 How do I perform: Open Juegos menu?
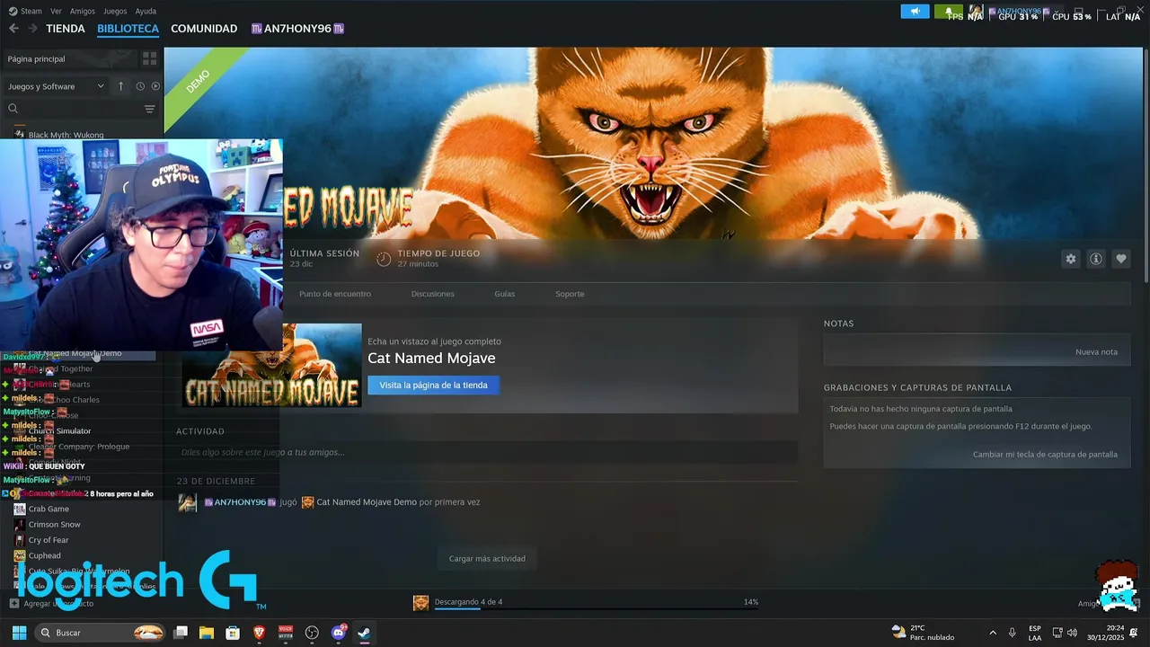tap(115, 12)
